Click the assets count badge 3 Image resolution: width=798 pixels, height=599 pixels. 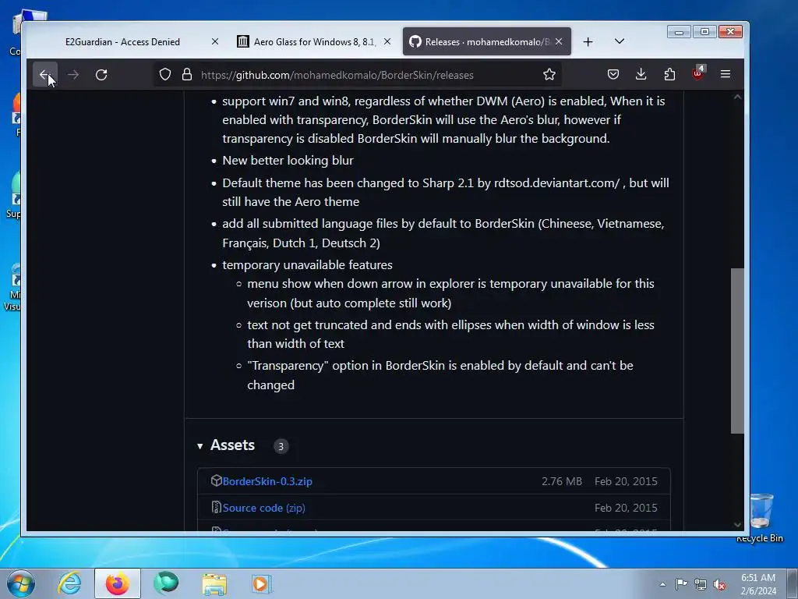point(281,446)
